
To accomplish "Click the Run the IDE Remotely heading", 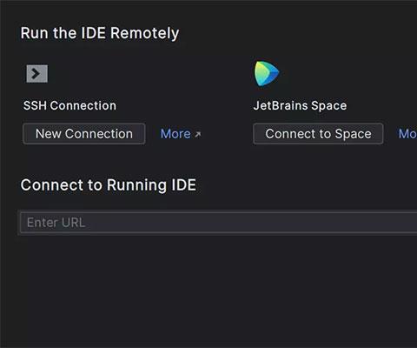I will click(100, 33).
